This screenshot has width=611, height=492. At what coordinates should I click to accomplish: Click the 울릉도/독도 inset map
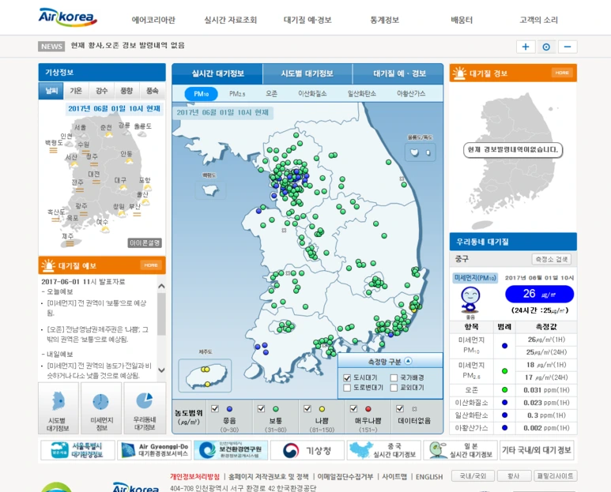[x=420, y=152]
